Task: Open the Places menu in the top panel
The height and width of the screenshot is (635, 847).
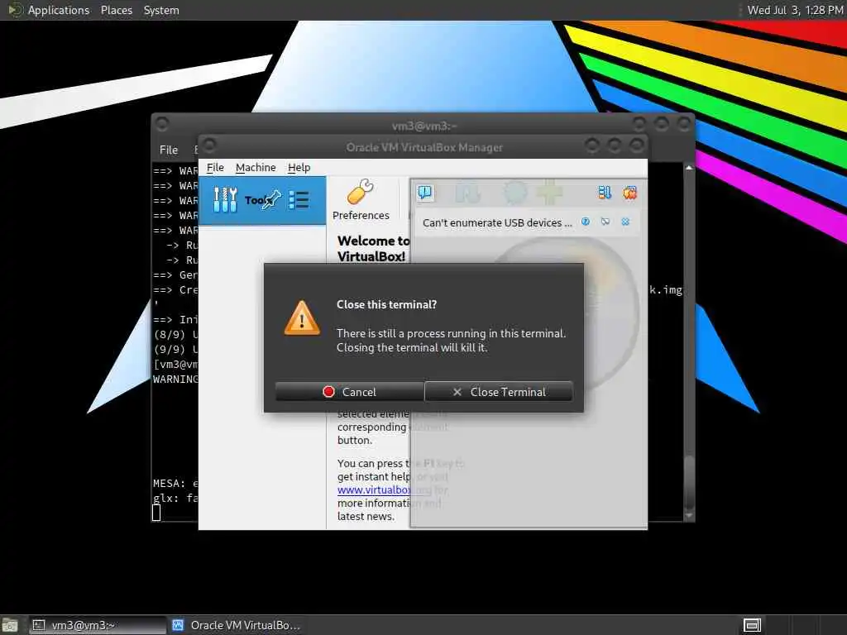Action: [116, 10]
